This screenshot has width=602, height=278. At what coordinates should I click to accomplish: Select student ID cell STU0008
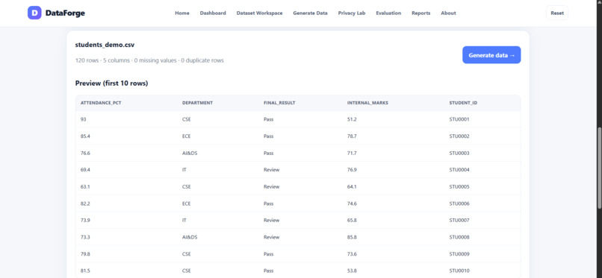(459, 238)
